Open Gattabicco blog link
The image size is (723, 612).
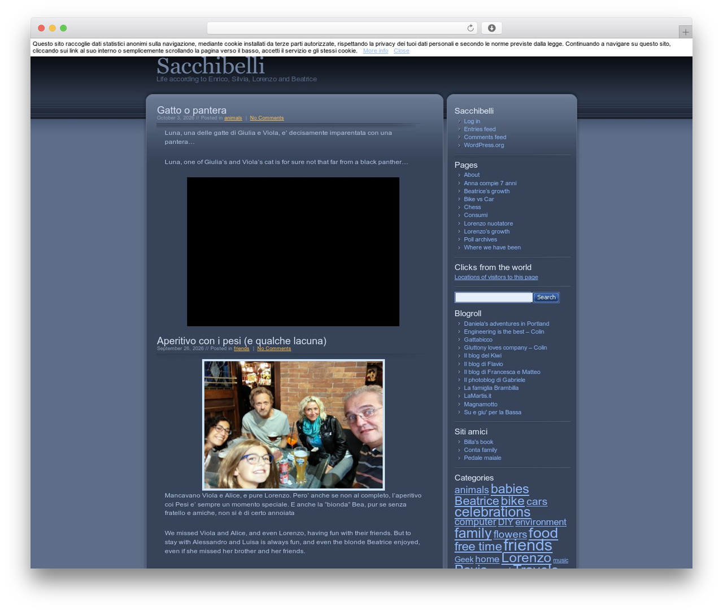(478, 340)
